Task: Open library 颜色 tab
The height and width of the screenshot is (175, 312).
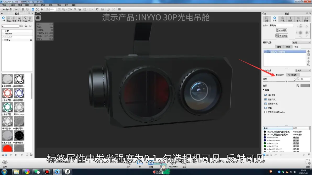Action: coord(9,19)
